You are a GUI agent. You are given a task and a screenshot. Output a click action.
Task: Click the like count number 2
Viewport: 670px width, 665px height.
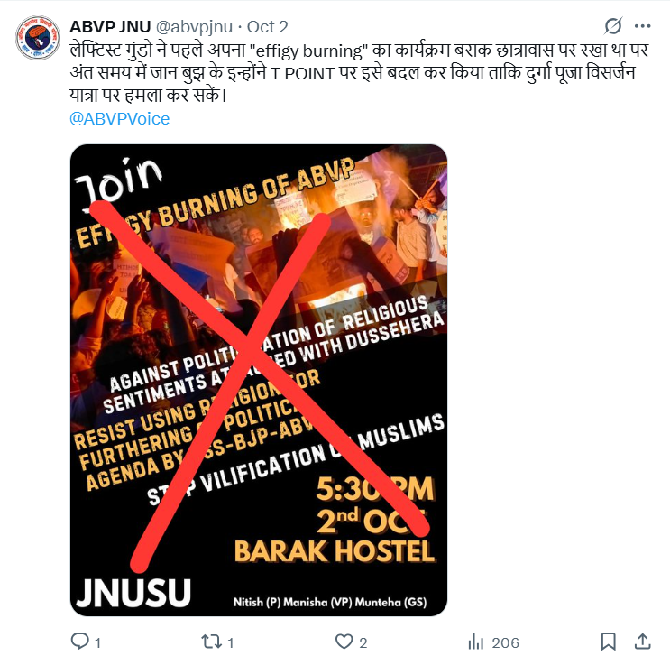(x=363, y=642)
